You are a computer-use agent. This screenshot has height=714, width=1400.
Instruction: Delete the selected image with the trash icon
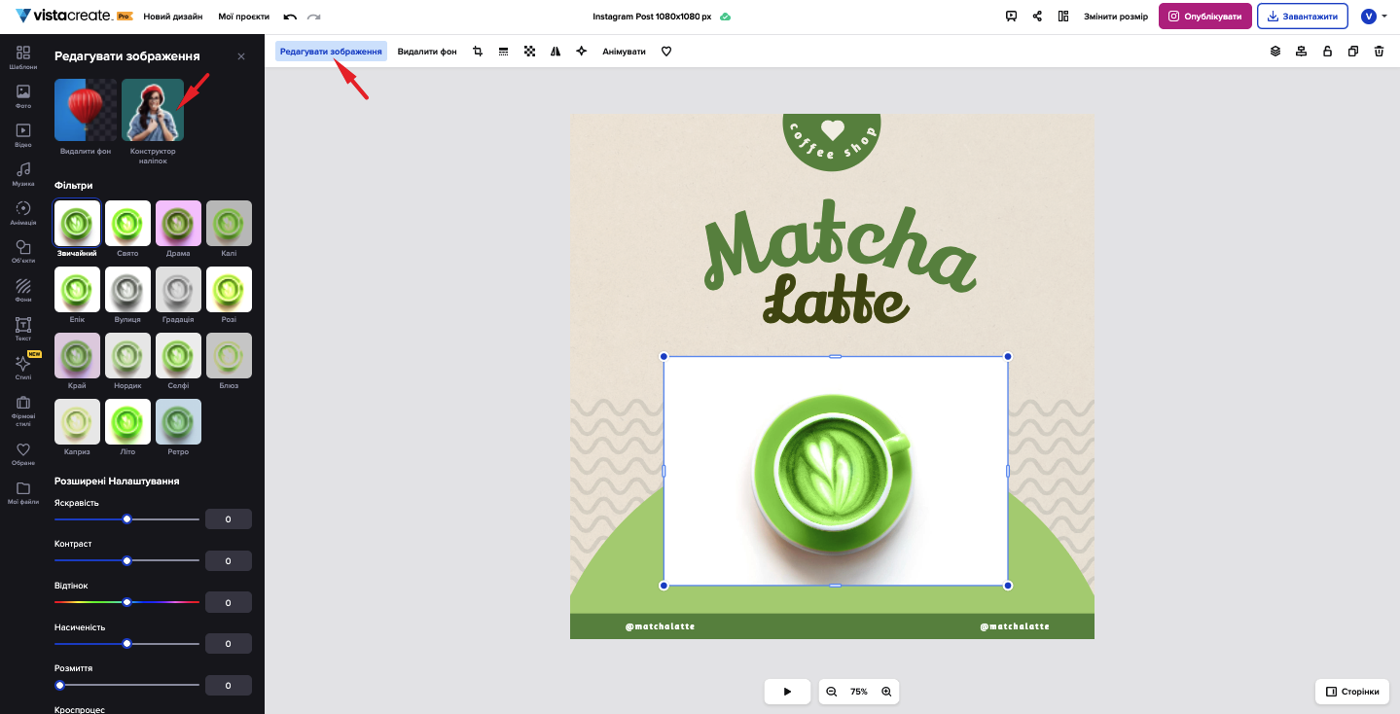(x=1379, y=52)
